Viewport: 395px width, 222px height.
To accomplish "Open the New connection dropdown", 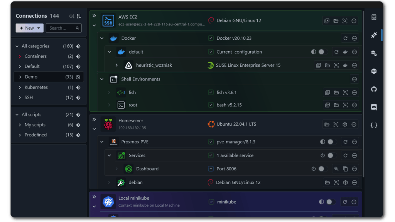I will (x=30, y=28).
